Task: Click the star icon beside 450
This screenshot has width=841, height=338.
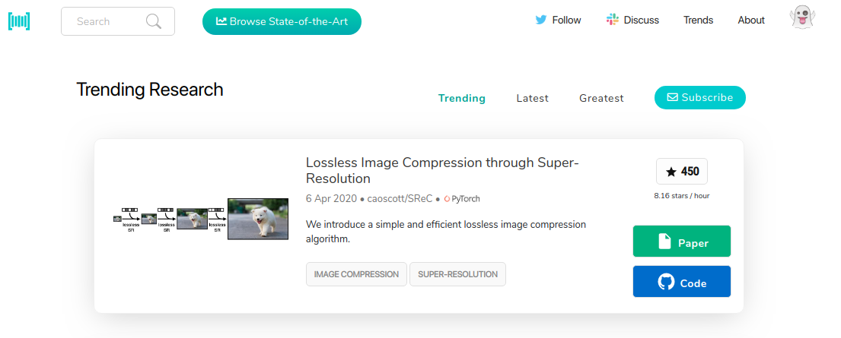Action: tap(671, 172)
